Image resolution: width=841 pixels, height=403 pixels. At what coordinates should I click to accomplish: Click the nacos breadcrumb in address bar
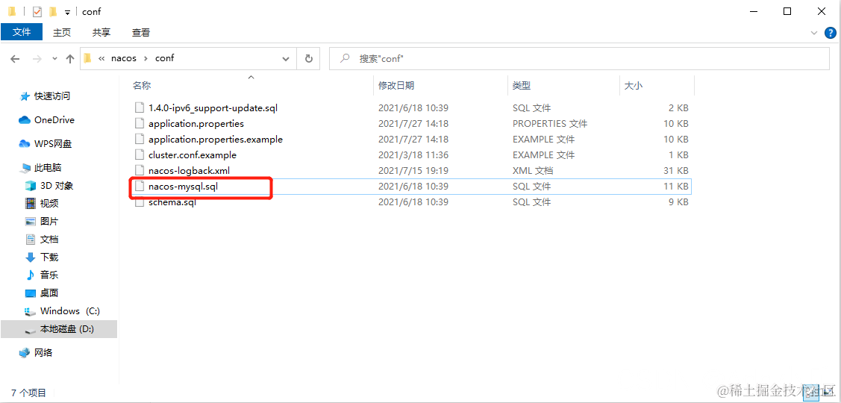[x=124, y=58]
